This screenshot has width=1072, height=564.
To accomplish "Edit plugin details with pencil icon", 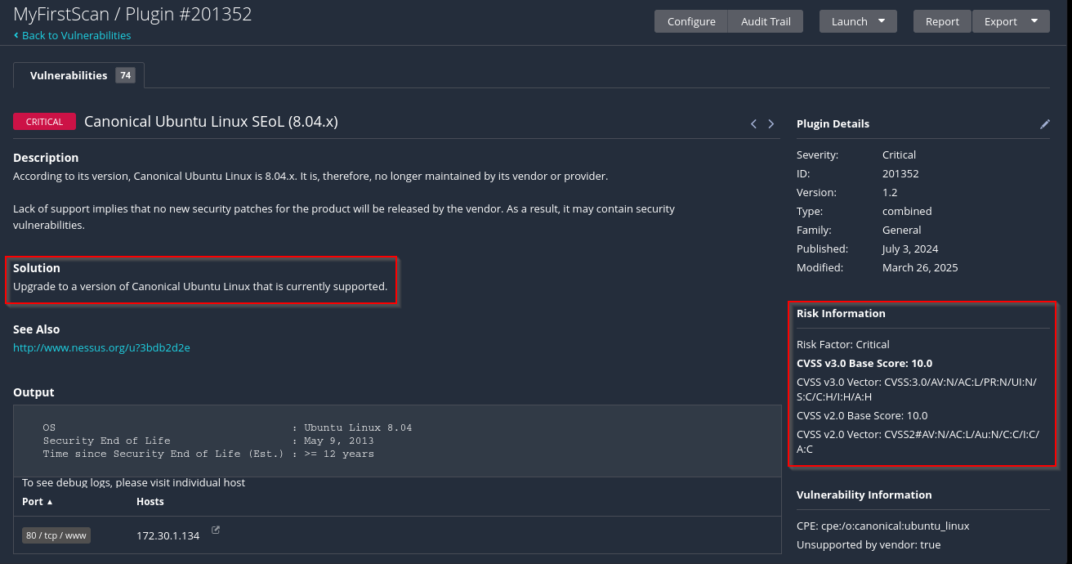I will coord(1045,124).
